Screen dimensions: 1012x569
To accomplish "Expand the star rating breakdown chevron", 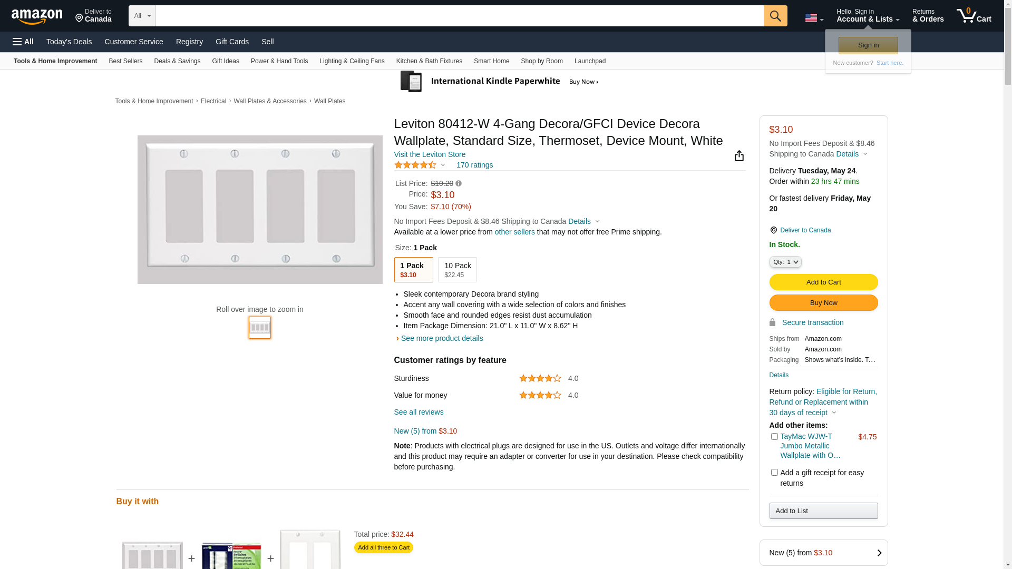I will (443, 165).
